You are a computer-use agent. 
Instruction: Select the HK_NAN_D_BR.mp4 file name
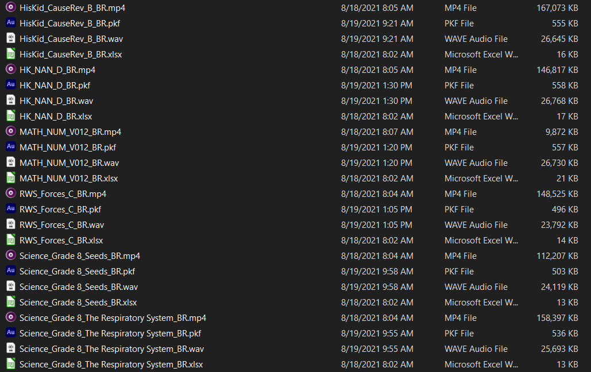click(57, 70)
